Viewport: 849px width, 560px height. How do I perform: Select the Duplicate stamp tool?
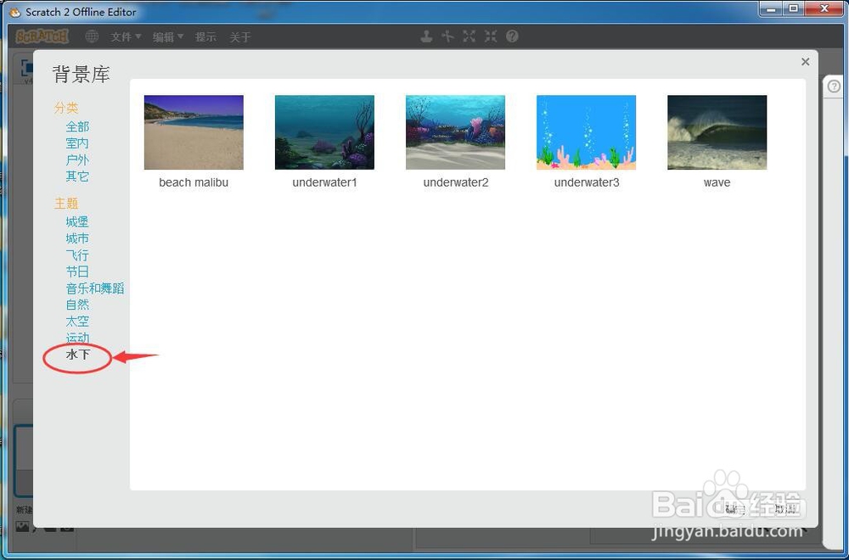pos(427,36)
